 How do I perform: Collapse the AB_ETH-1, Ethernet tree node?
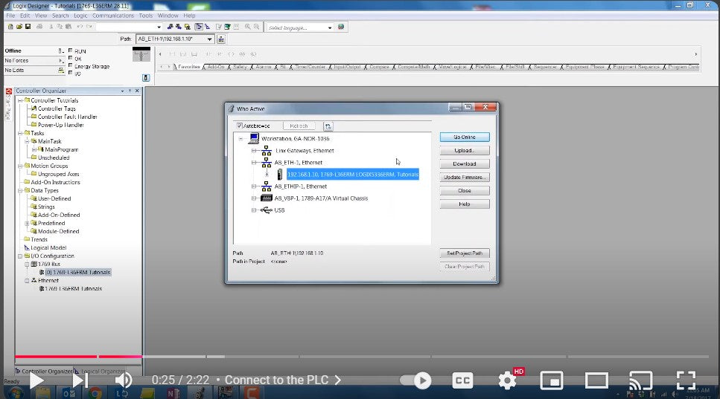coord(254,162)
